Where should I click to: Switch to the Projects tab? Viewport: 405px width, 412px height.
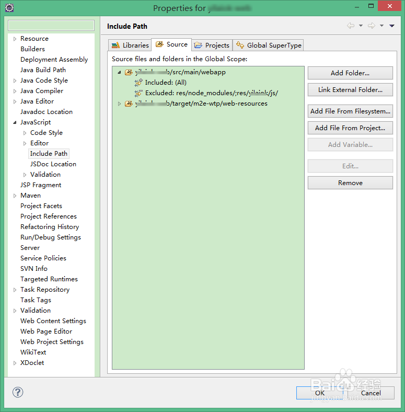212,45
